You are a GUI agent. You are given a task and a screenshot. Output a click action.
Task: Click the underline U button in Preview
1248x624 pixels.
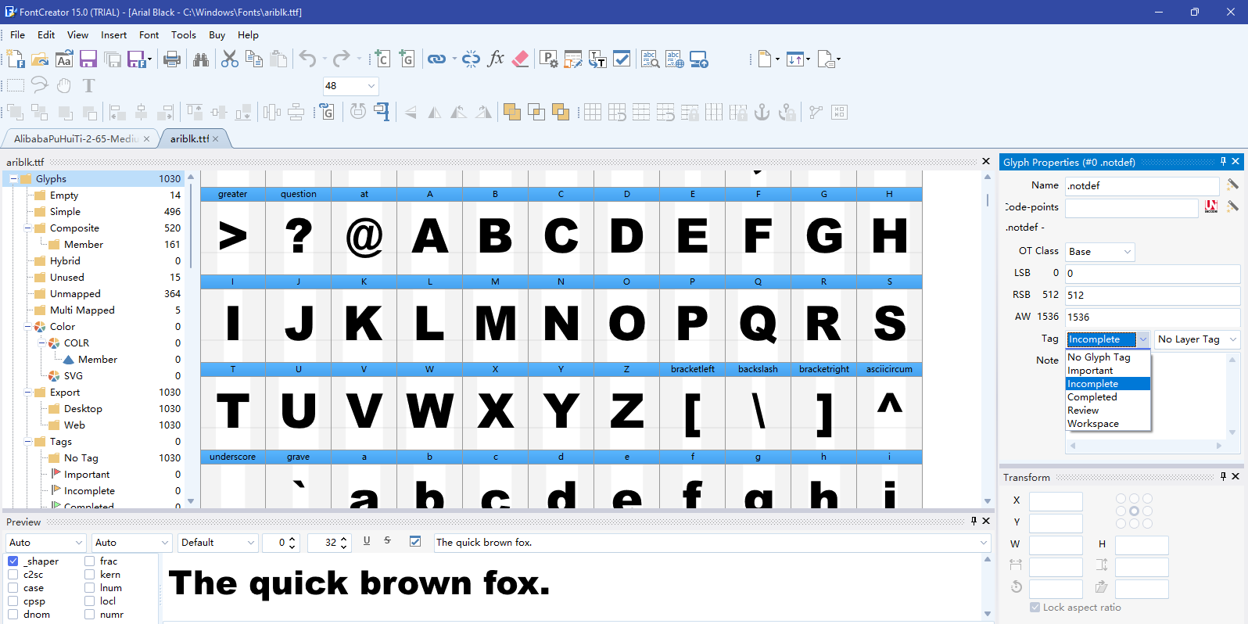coord(367,541)
